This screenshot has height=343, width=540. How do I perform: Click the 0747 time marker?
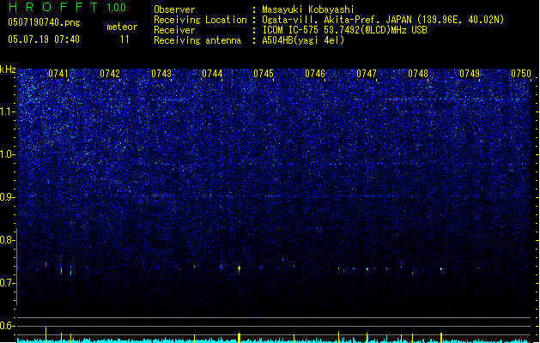click(367, 74)
